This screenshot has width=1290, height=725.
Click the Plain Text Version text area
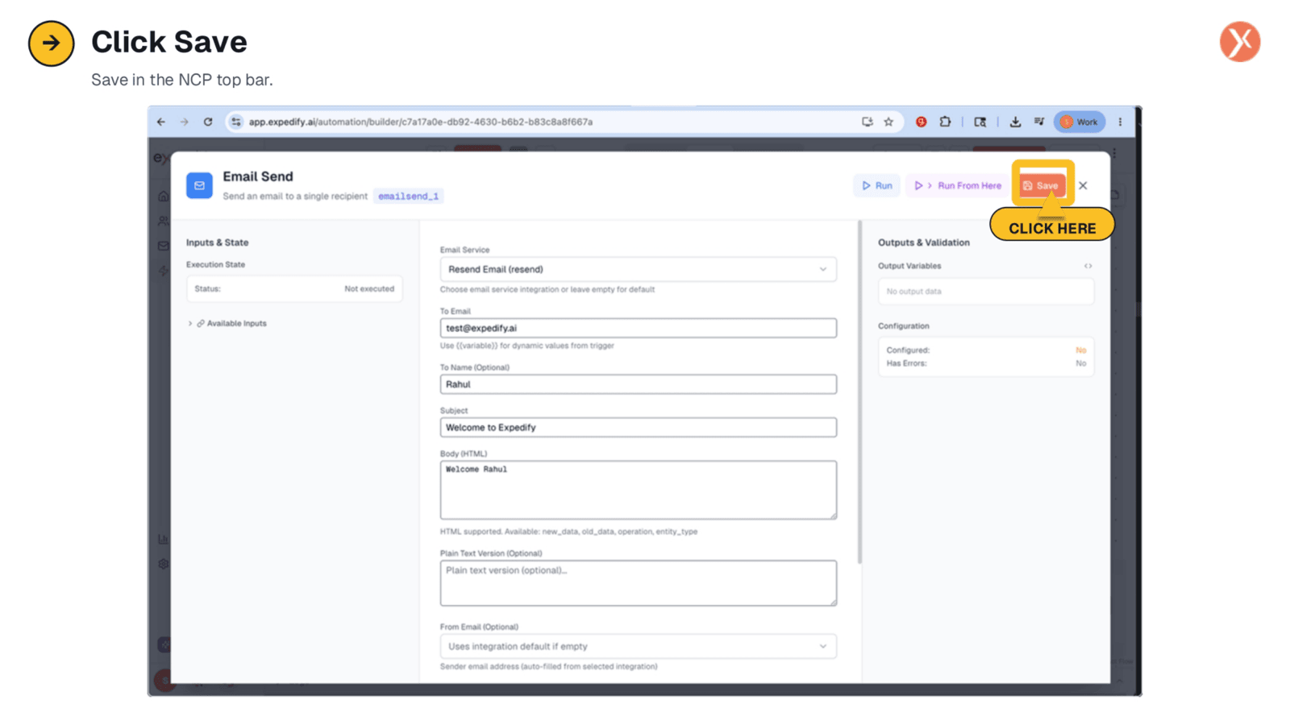[x=638, y=583]
